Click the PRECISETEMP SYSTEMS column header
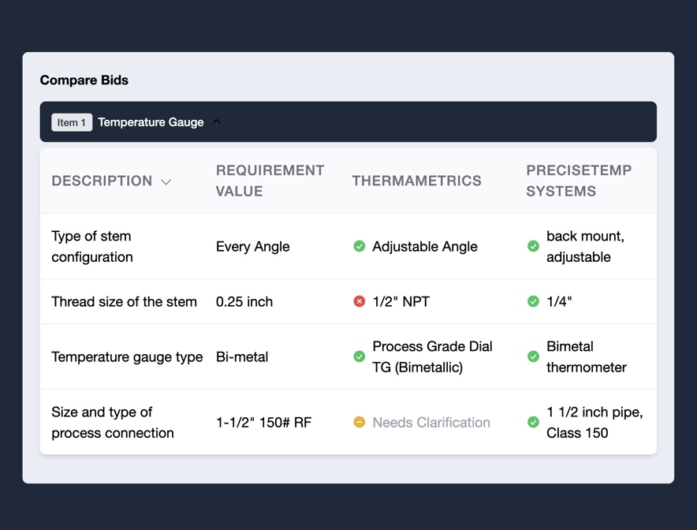Image resolution: width=697 pixels, height=530 pixels. click(579, 181)
